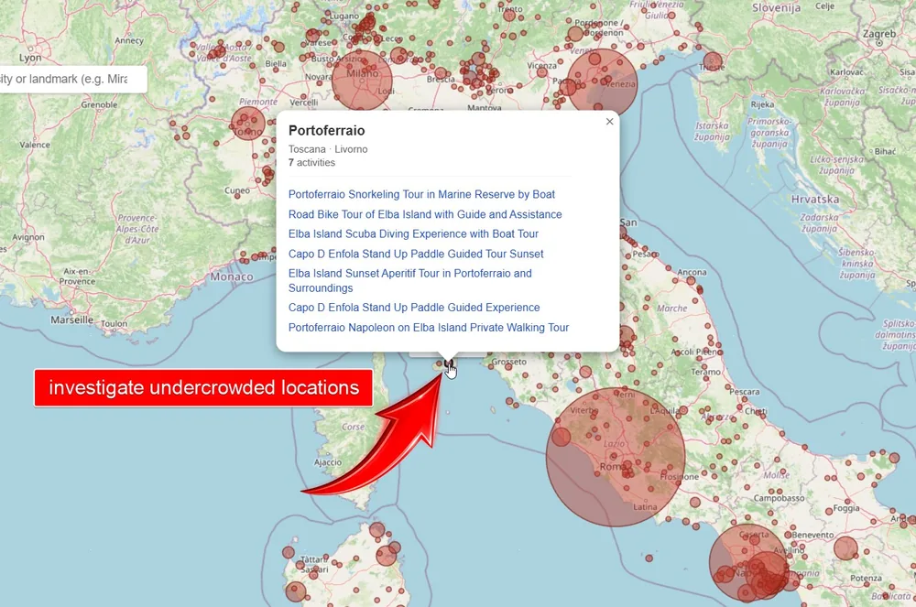Click the 'Toscana · Livorno' region text
916x607 pixels.
[x=328, y=149]
